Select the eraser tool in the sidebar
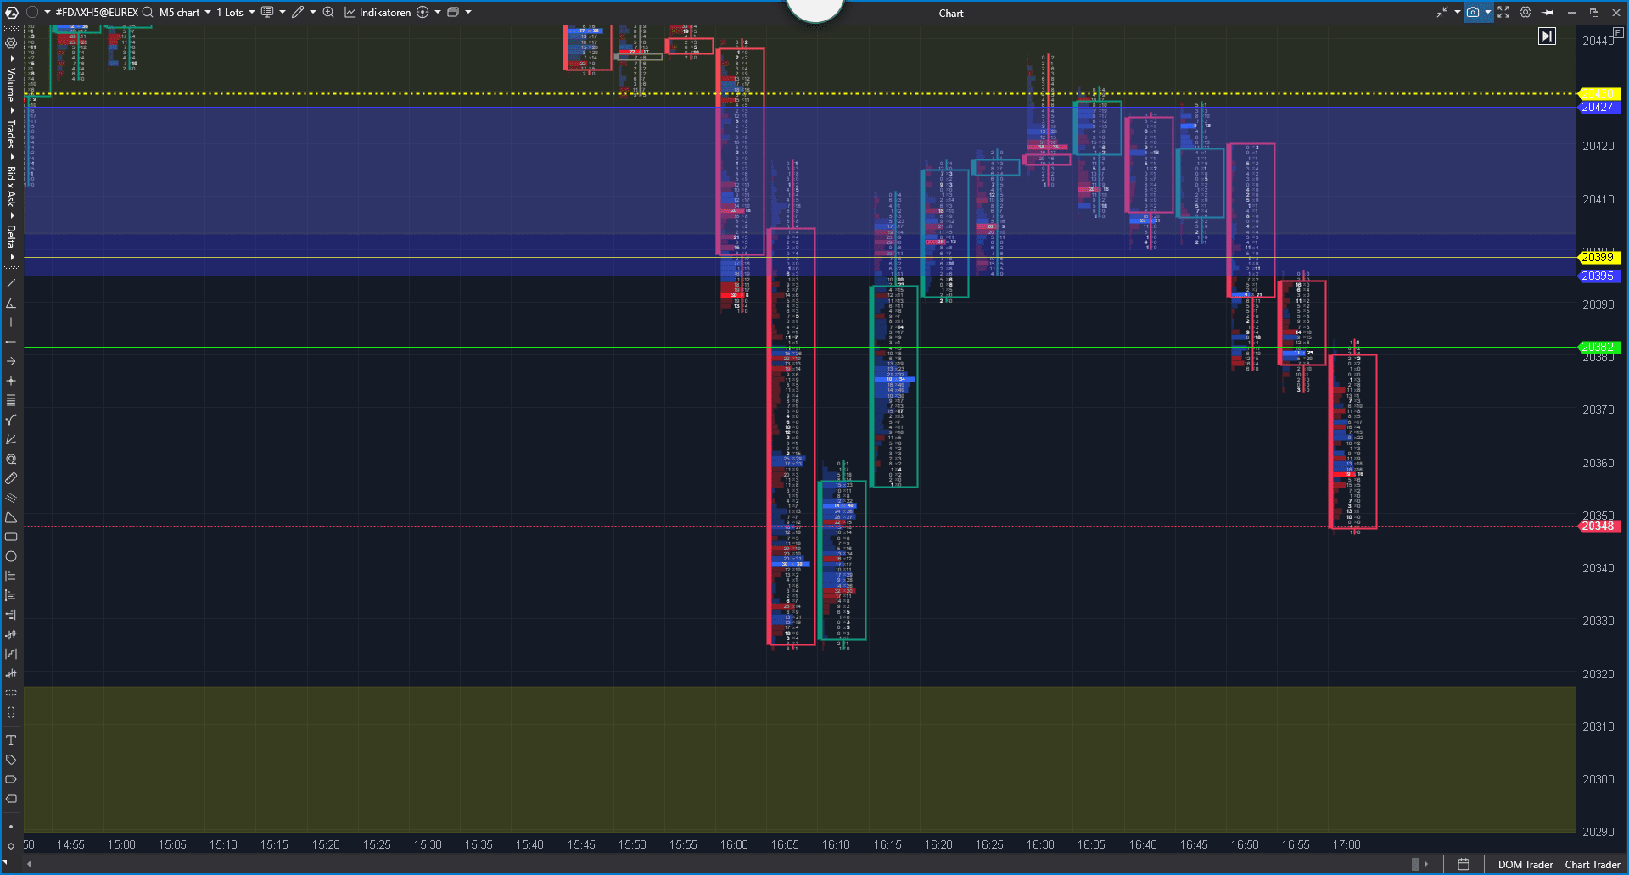The width and height of the screenshot is (1629, 875). click(x=11, y=477)
